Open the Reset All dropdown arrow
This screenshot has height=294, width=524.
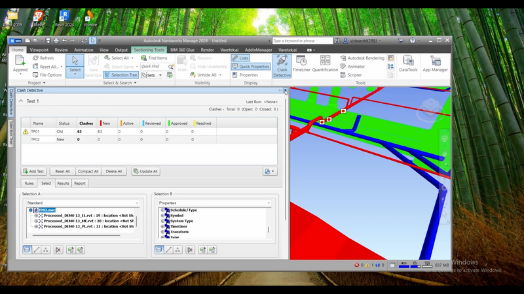[62, 67]
